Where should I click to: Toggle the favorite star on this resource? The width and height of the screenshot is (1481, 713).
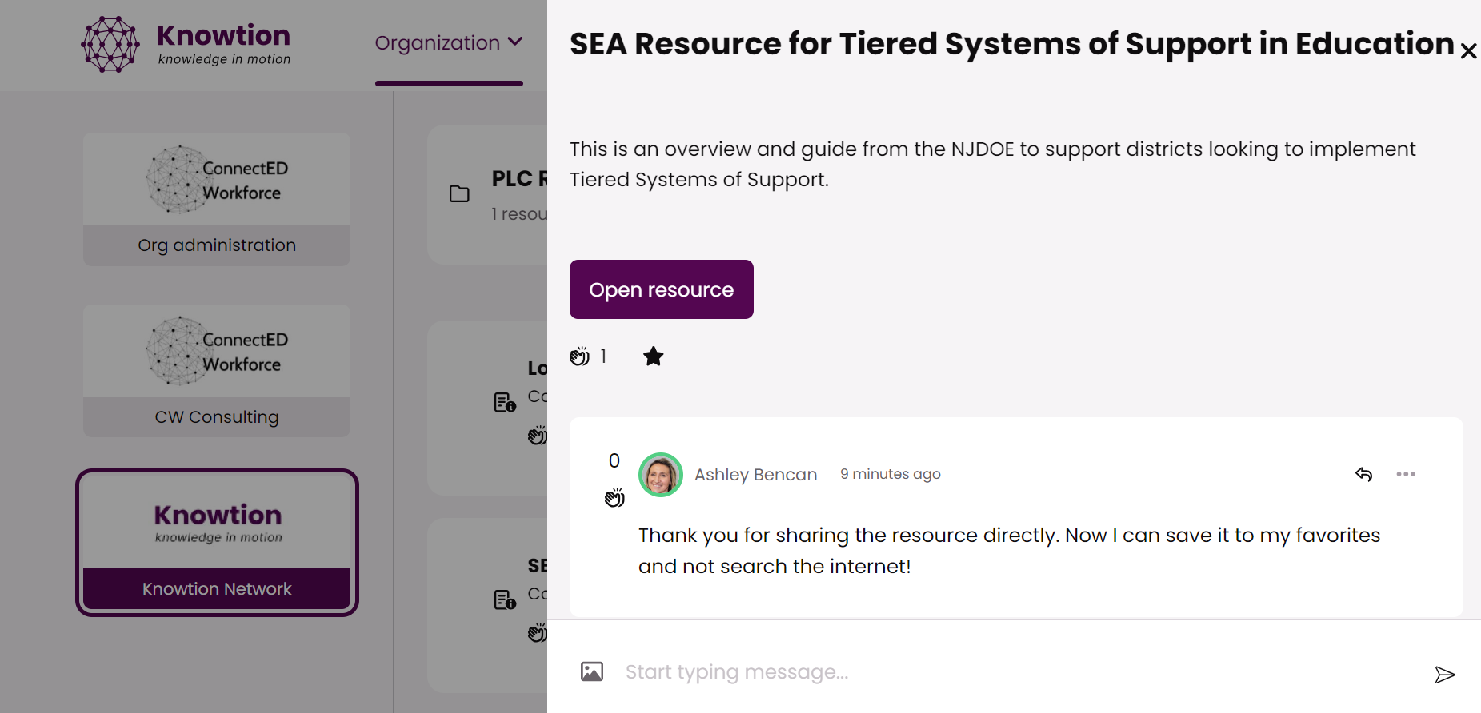pyautogui.click(x=654, y=356)
